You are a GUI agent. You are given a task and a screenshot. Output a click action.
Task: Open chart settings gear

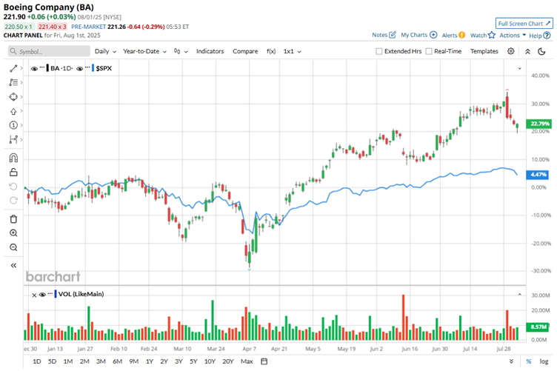(511, 51)
